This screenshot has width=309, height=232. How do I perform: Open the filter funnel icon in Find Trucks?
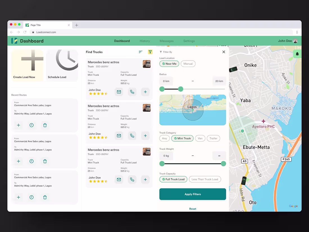150,52
